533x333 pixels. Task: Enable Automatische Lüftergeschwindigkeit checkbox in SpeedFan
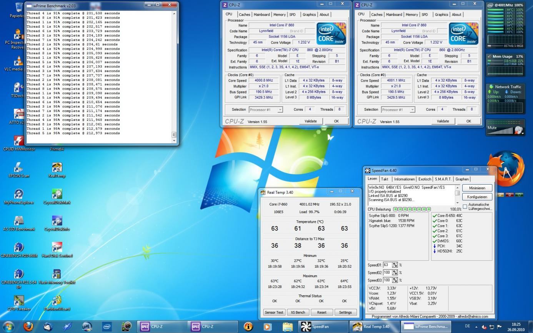pyautogui.click(x=465, y=206)
